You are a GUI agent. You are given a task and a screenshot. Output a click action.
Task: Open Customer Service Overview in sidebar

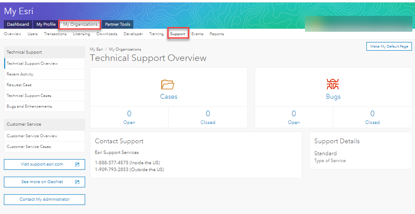pyautogui.click(x=44, y=136)
